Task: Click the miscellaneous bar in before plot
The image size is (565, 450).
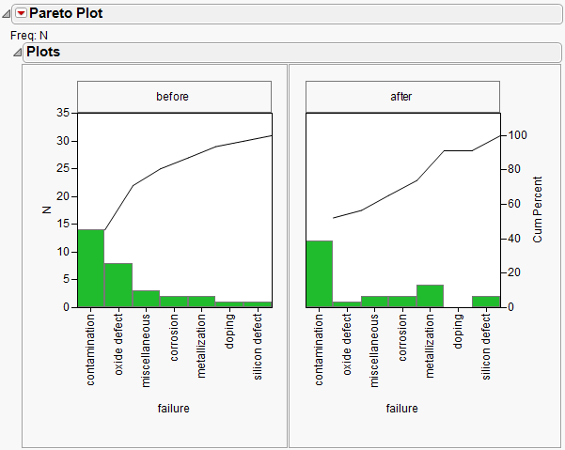Action: pos(145,299)
